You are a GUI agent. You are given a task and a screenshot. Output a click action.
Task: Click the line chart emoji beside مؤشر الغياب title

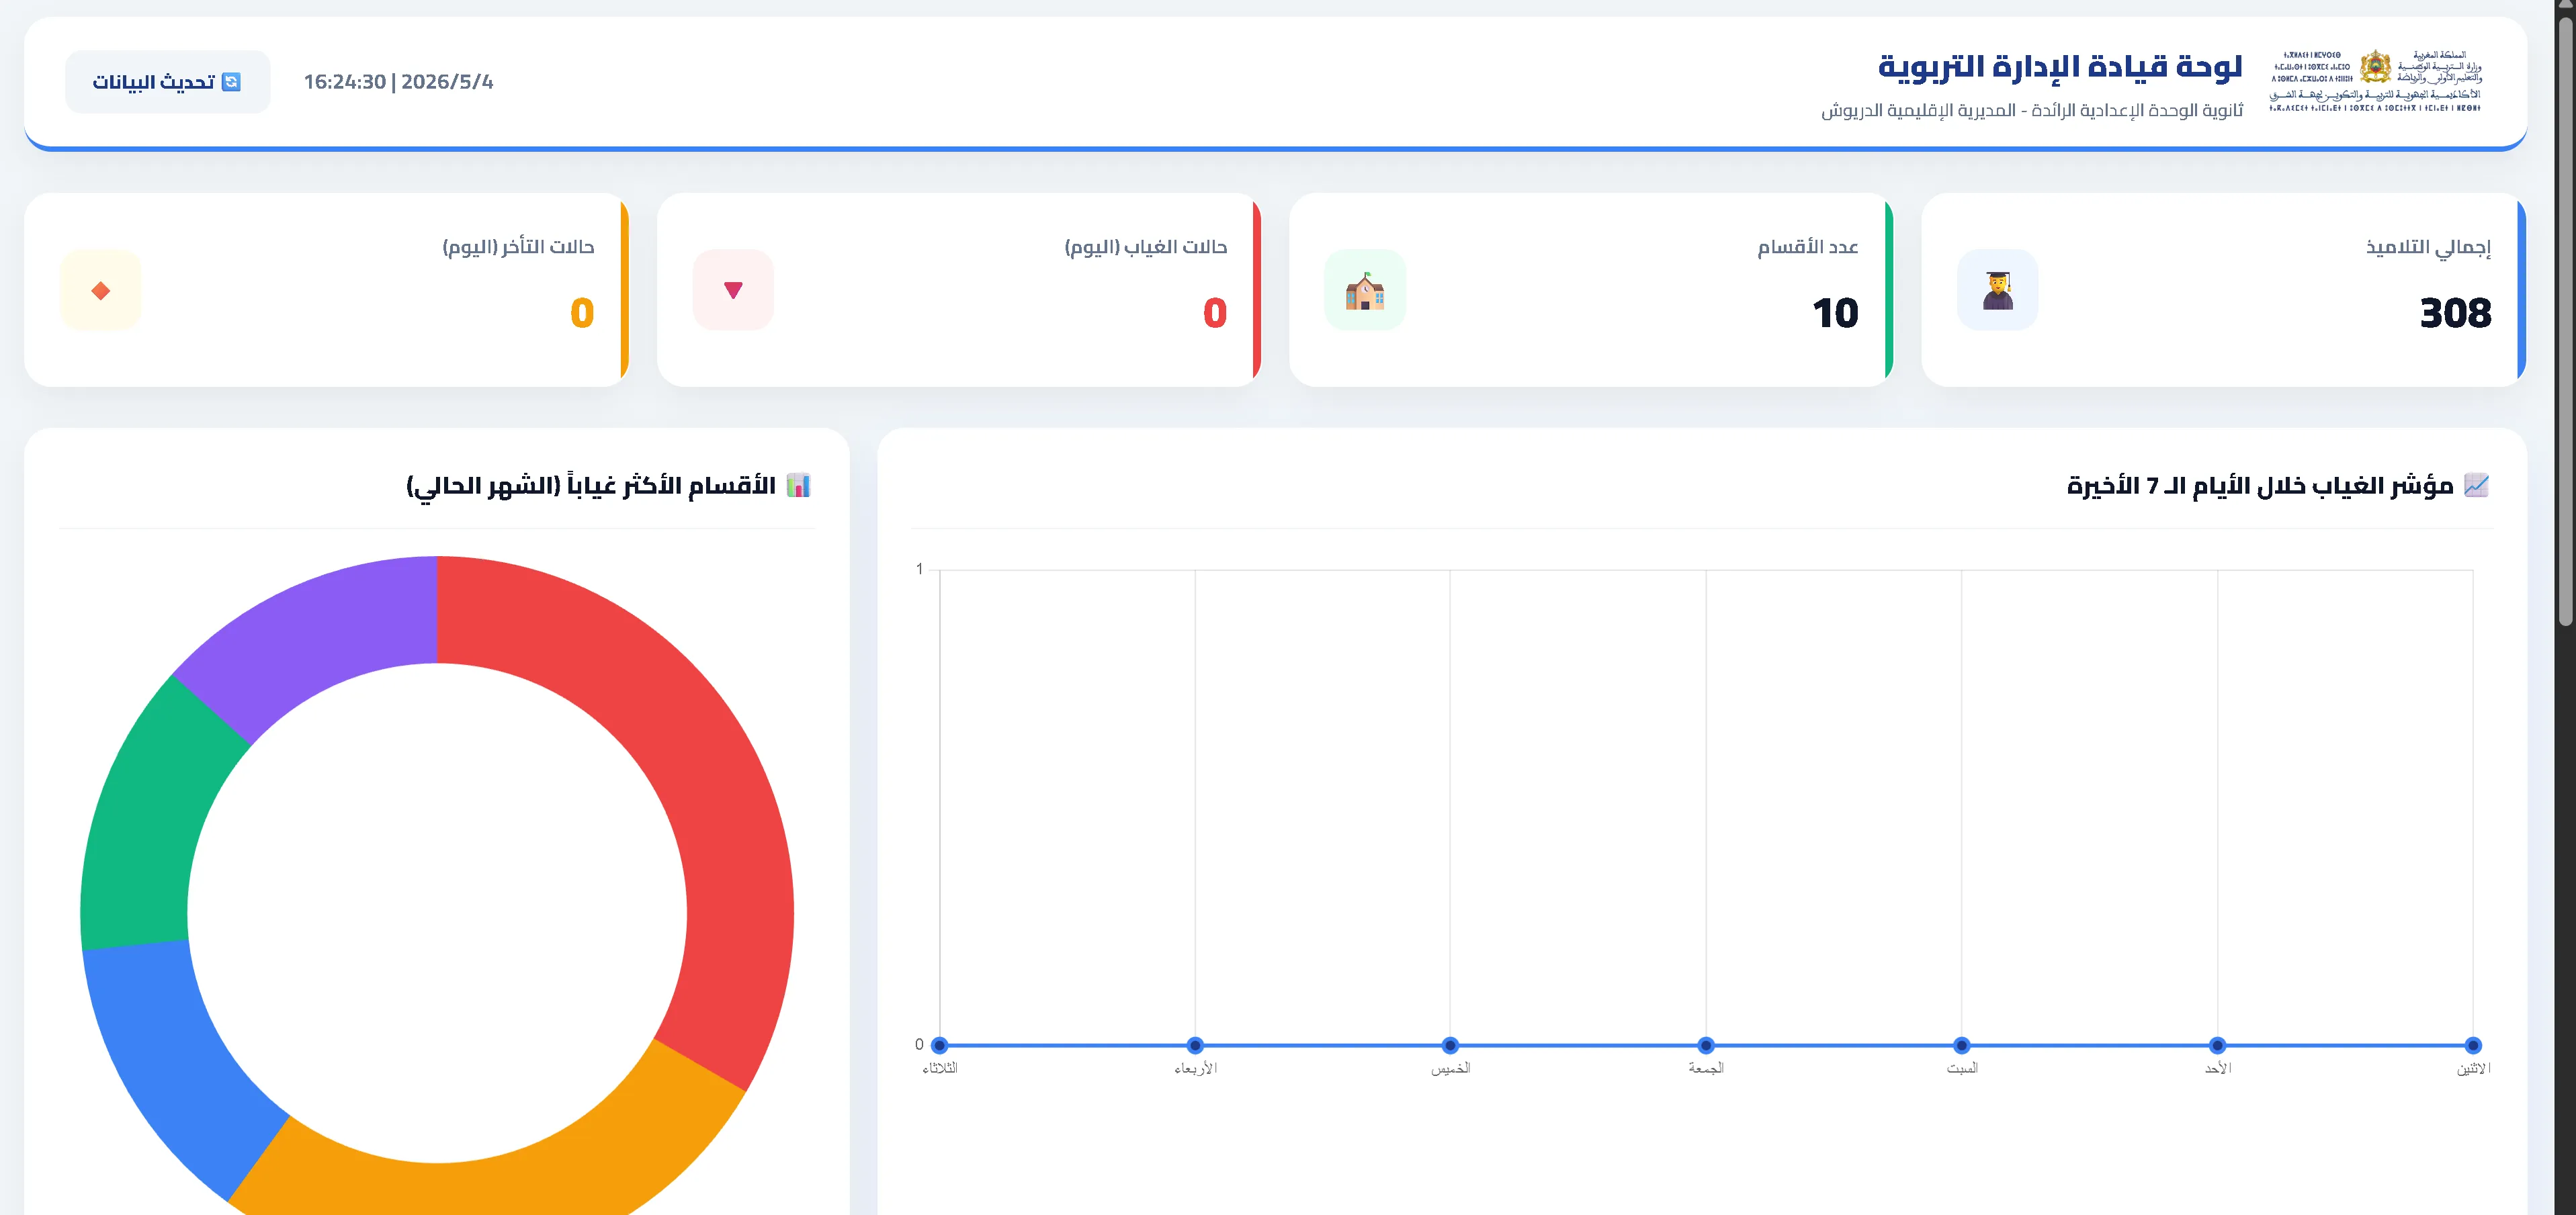click(2476, 485)
